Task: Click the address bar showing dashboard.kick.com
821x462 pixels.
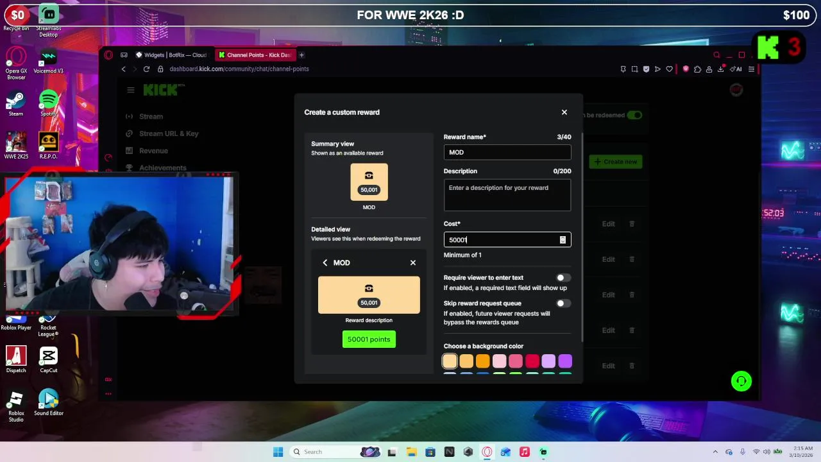Action: click(x=239, y=69)
